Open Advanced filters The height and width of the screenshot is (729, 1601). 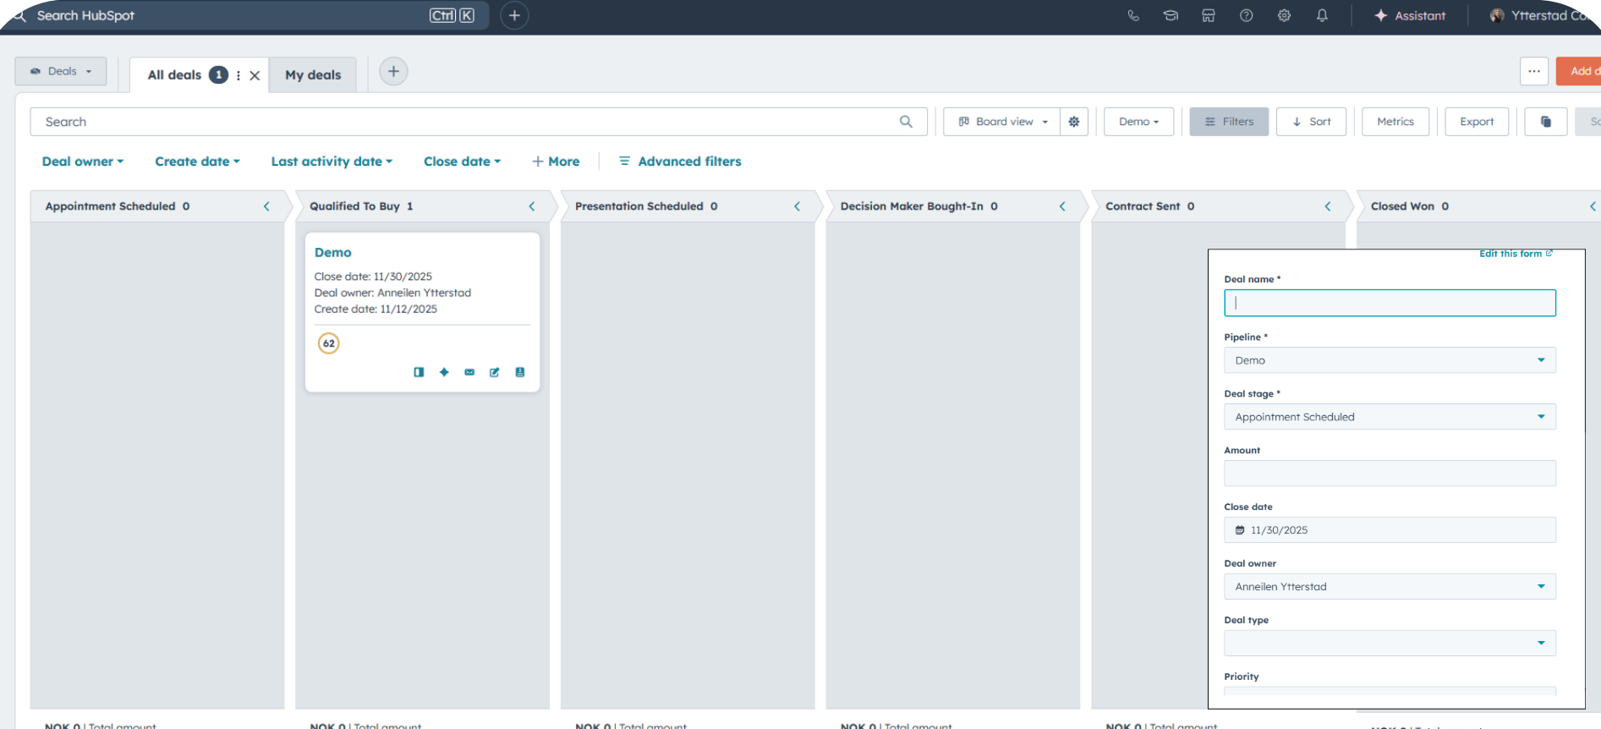click(x=680, y=162)
